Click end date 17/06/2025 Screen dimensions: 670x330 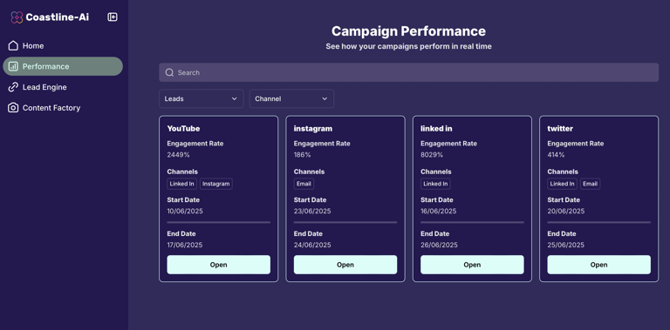[185, 246]
